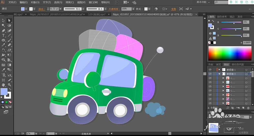This screenshot has height=136, width=254.
Task: Select the Eyedropper tool
Action: tap(3, 70)
